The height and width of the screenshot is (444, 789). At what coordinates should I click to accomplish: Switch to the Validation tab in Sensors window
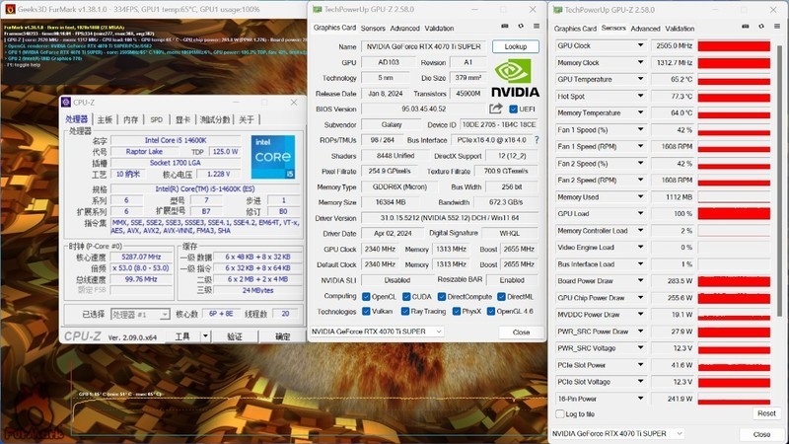[680, 29]
